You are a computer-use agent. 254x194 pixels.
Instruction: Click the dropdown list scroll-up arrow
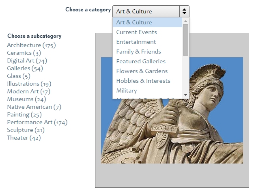(186, 21)
